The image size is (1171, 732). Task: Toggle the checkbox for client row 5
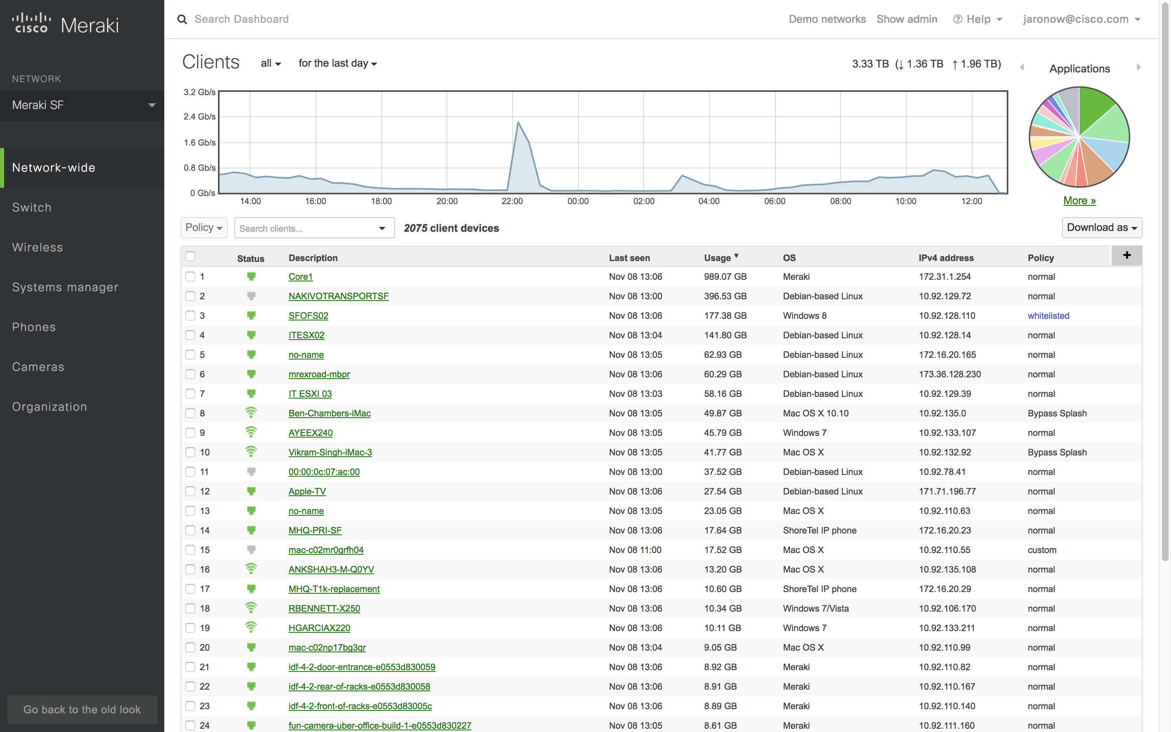[x=190, y=353]
